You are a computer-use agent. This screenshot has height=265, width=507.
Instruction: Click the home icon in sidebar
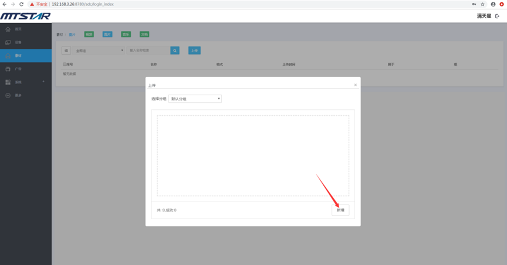pos(8,29)
